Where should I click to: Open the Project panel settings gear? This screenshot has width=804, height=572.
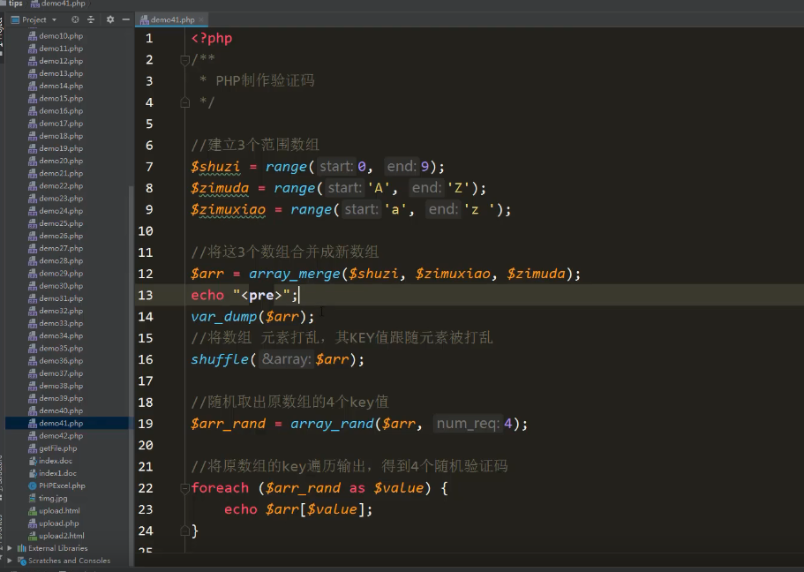coord(110,19)
